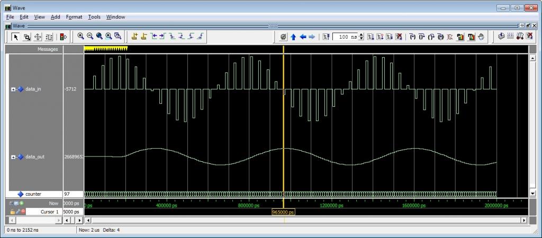Select the counter signal name
Viewport: 542px width, 238px height.
click(33, 194)
